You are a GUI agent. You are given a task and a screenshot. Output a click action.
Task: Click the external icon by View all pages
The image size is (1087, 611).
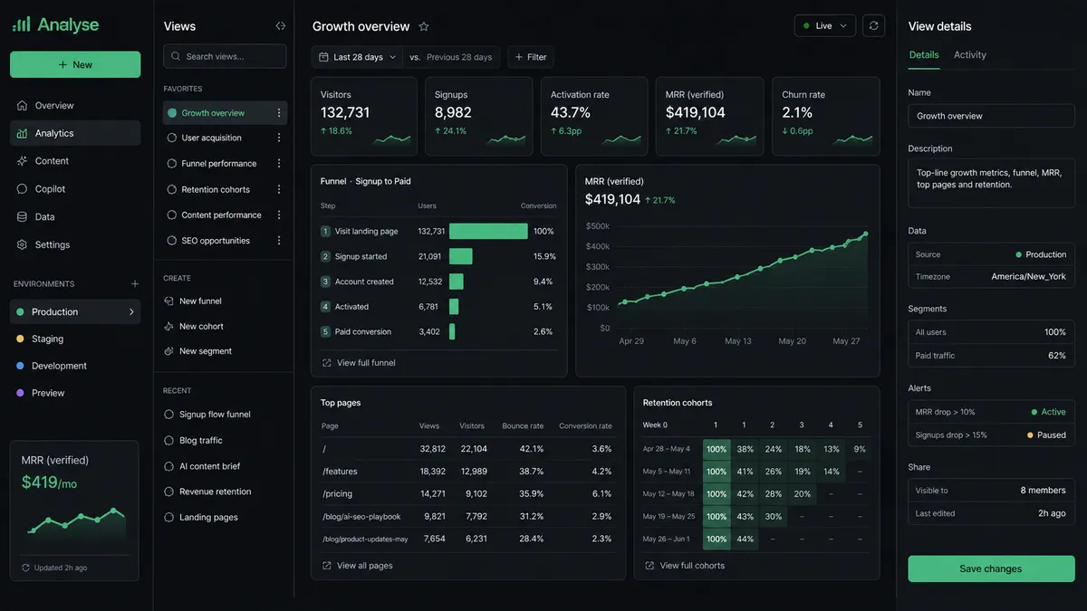click(x=327, y=566)
